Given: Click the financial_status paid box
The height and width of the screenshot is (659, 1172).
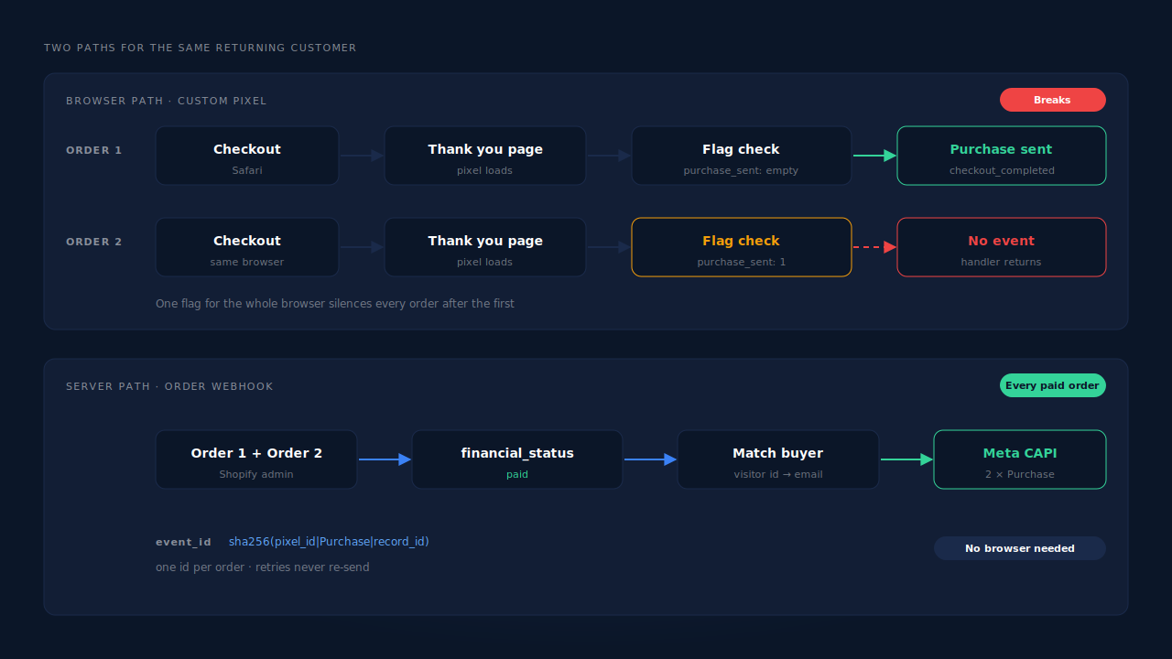Looking at the screenshot, I should click(517, 459).
